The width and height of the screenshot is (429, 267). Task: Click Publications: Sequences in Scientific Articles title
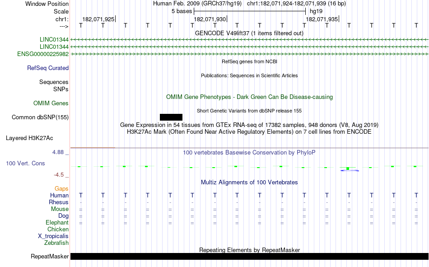249,75
